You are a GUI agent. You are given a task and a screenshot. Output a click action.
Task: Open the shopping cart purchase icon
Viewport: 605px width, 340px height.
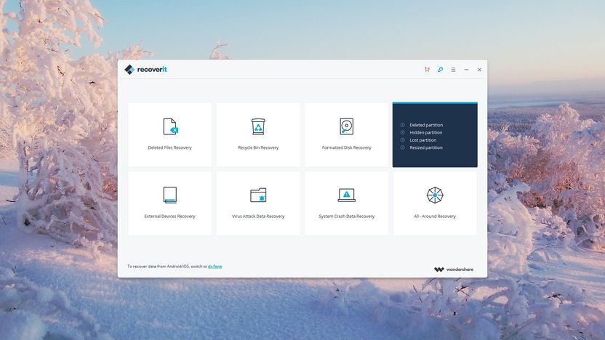tap(427, 70)
